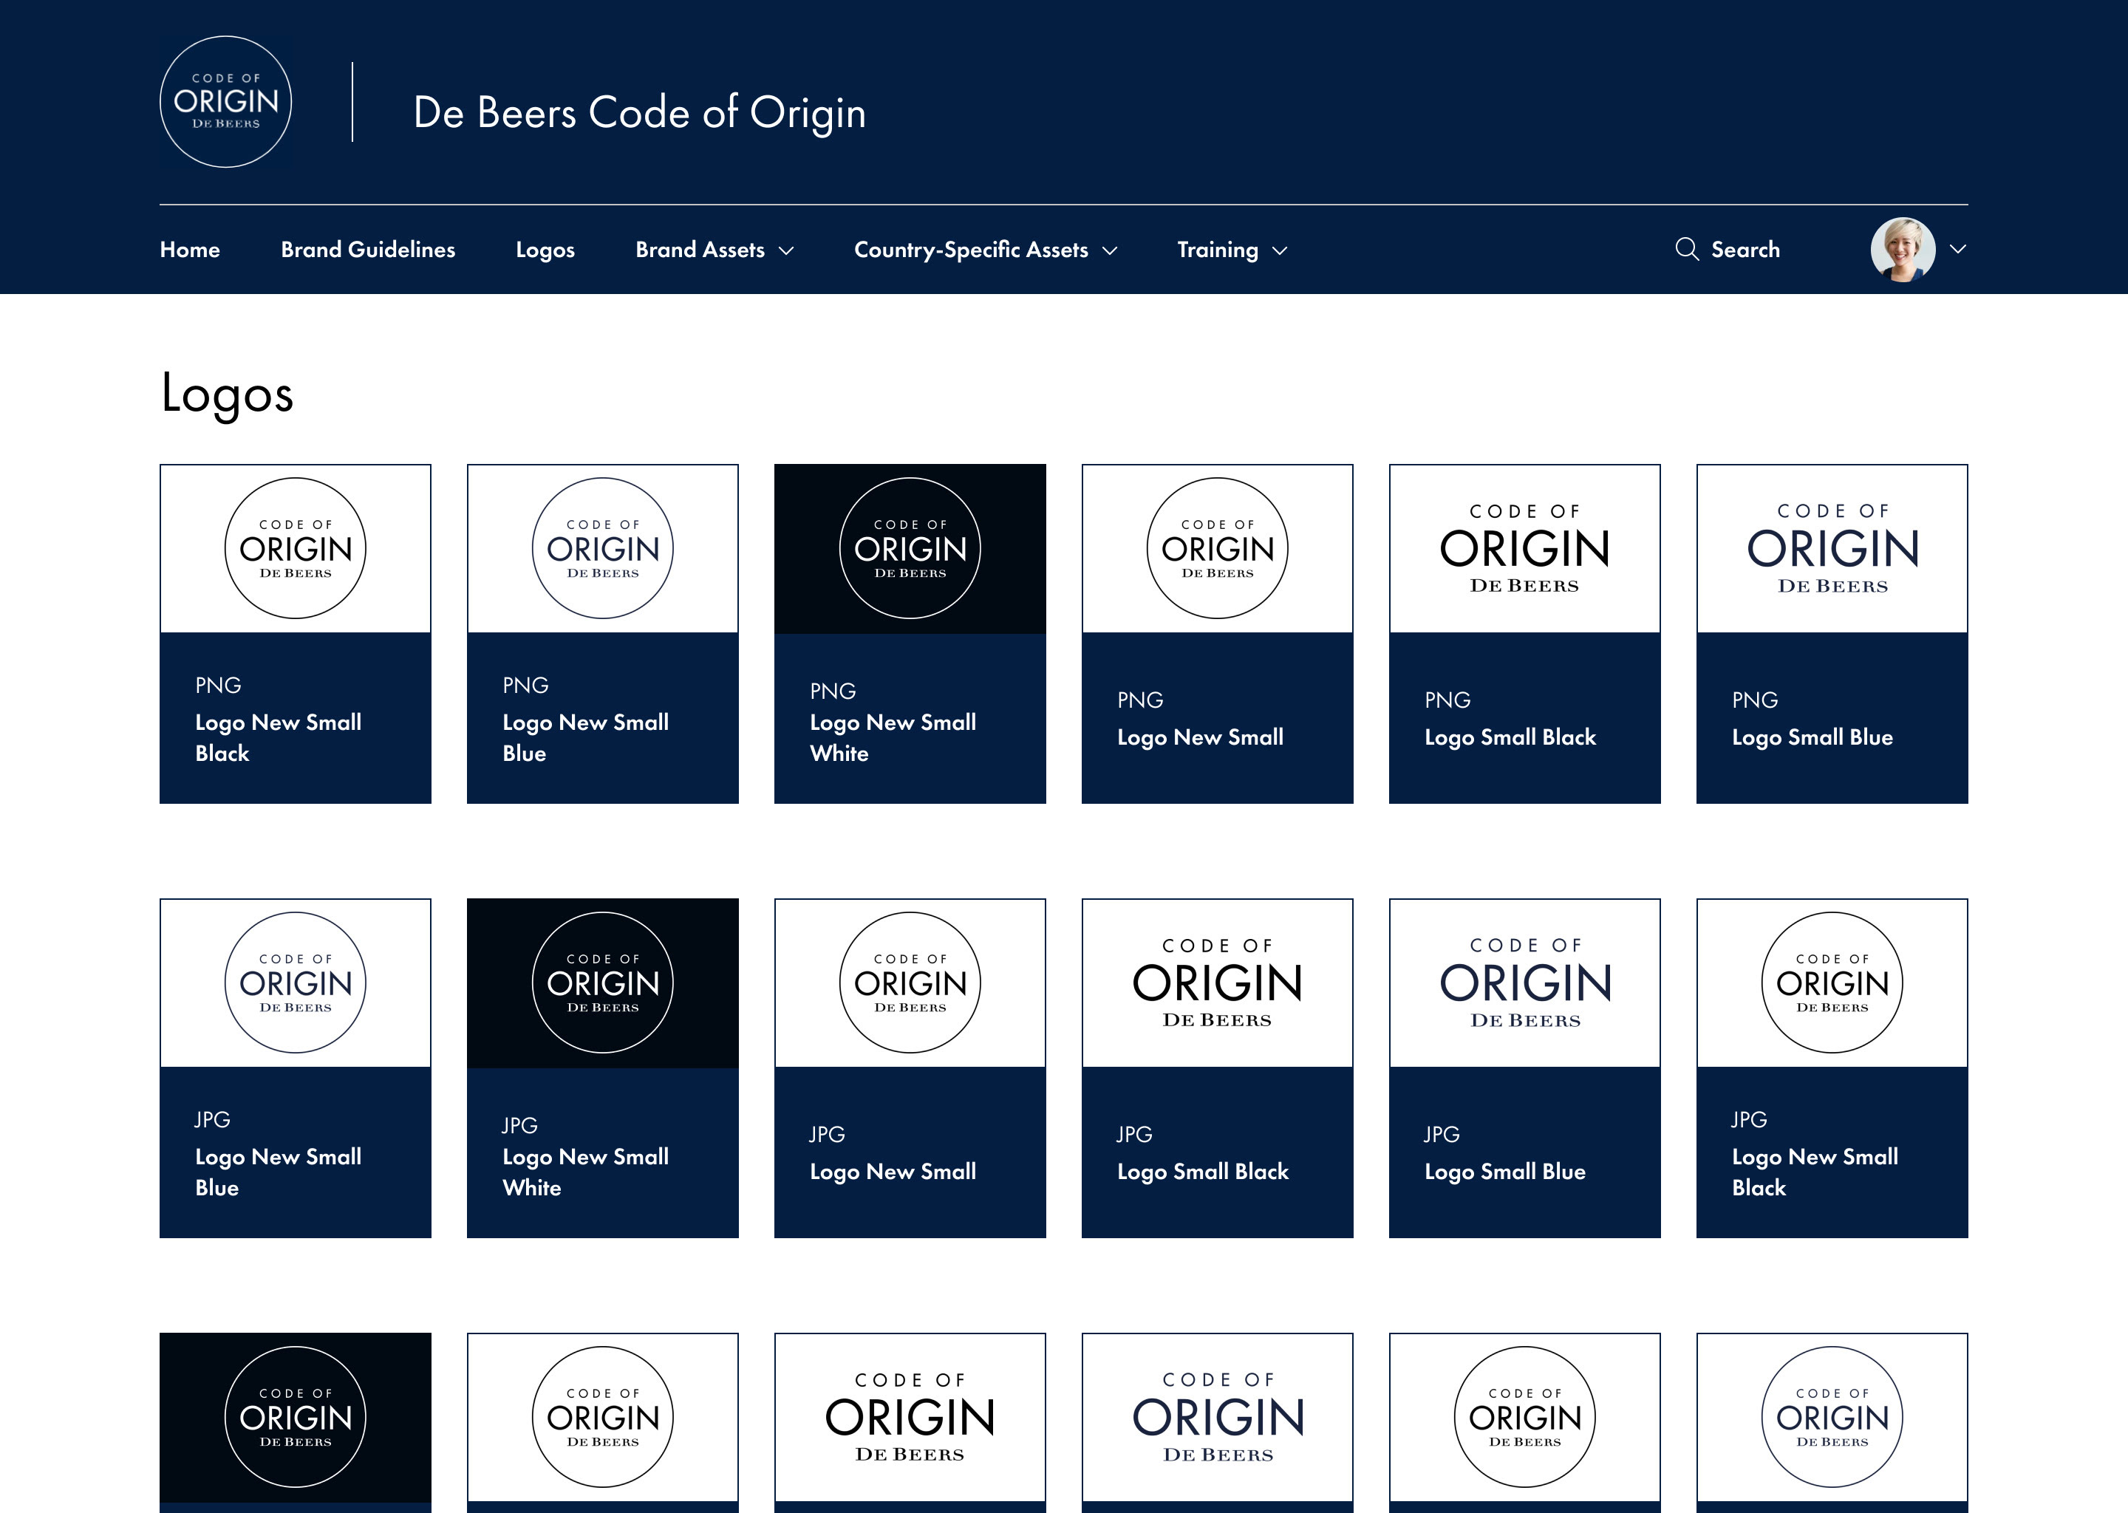Open JPG Logo New Small White thumbnail

pos(603,983)
